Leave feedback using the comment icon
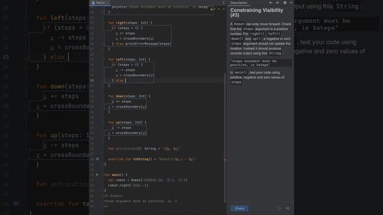The width and height of the screenshot is (383, 215). [288, 208]
